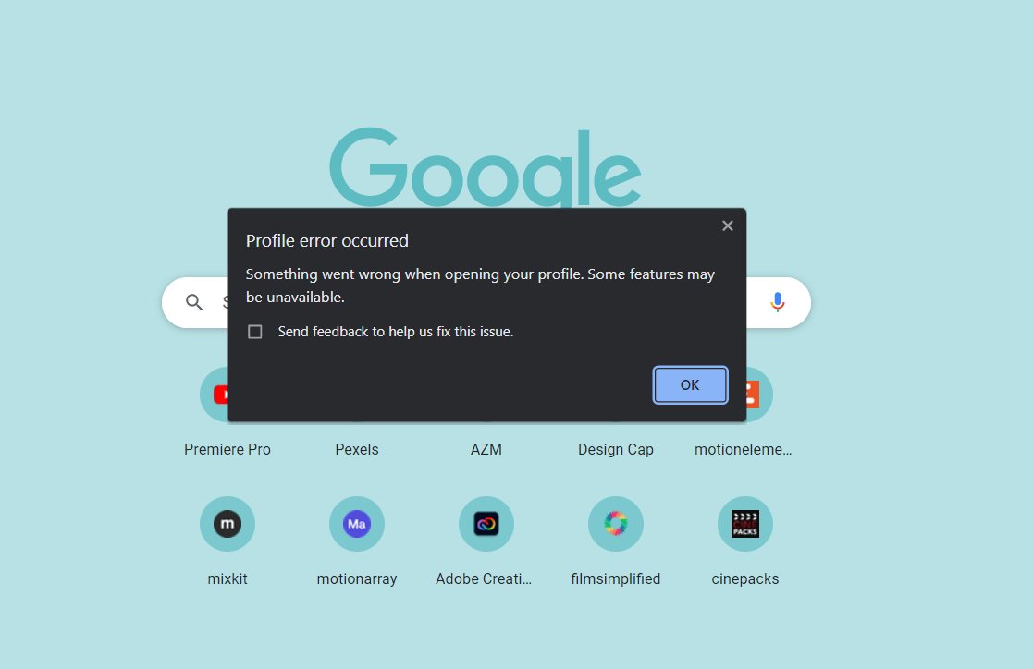Open the motionarray shortcut

[x=357, y=523]
